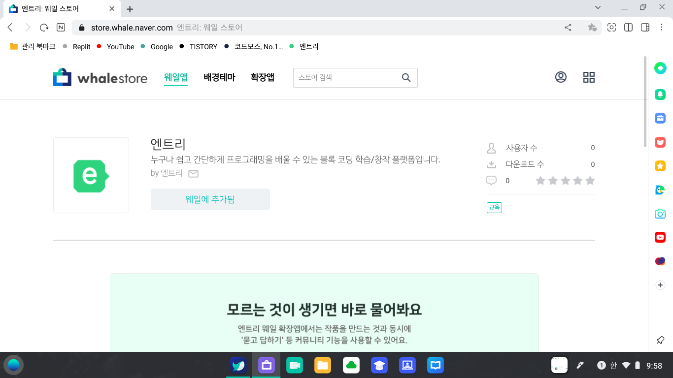Open a new tab
Screen dimensions: 673x378
click(130, 9)
